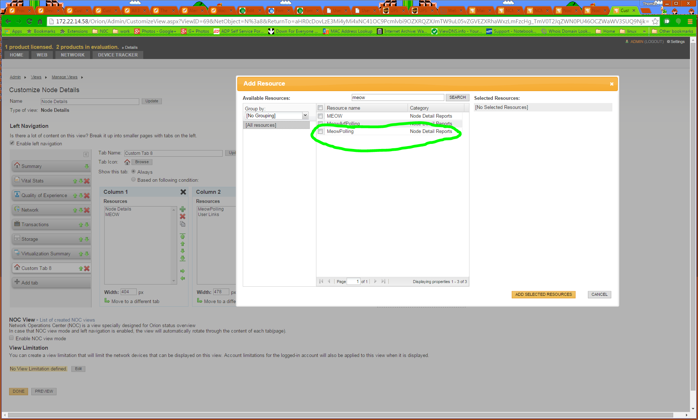This screenshot has height=420, width=698.
Task: Move the Vital Stats tab up
Action: [75, 181]
